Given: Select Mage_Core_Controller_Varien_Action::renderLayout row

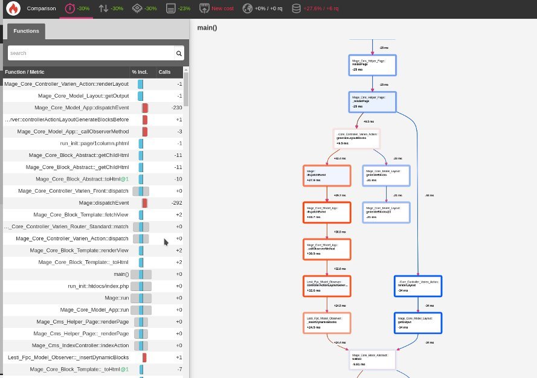Looking at the screenshot, I should pos(93,84).
